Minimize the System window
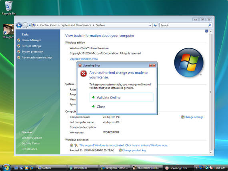Viewport: 228px width, 171px height. [x=196, y=19]
